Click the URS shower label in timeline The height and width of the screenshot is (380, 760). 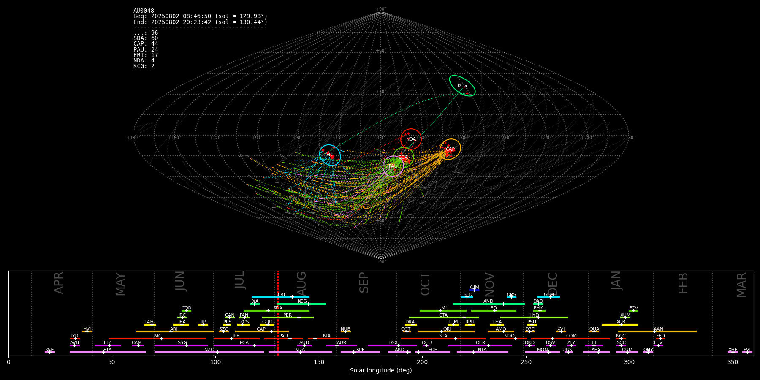coord(567,350)
